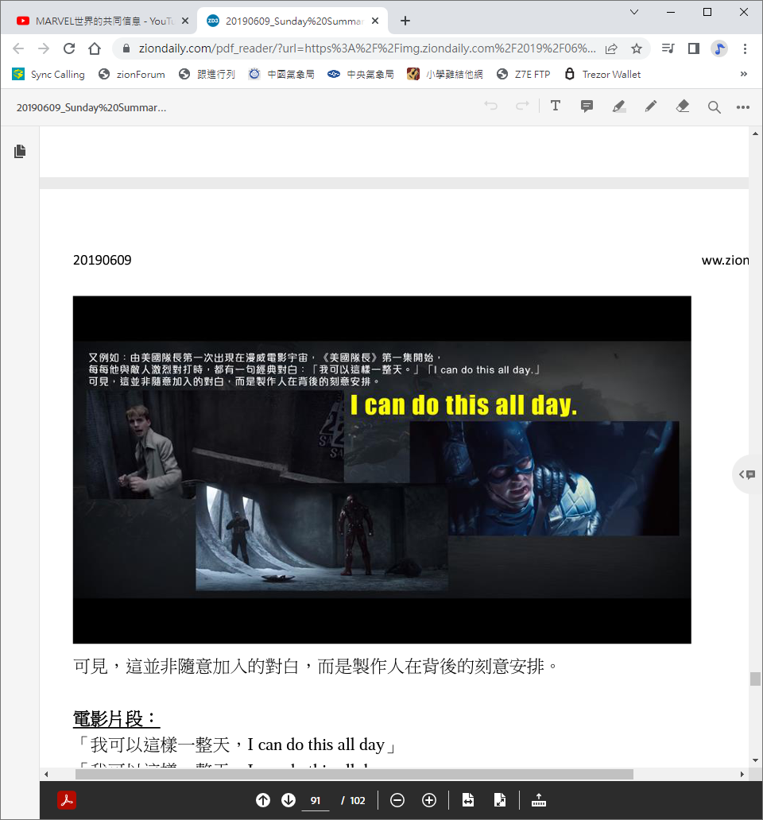Open the browser home page
The width and height of the screenshot is (763, 820).
[x=95, y=48]
